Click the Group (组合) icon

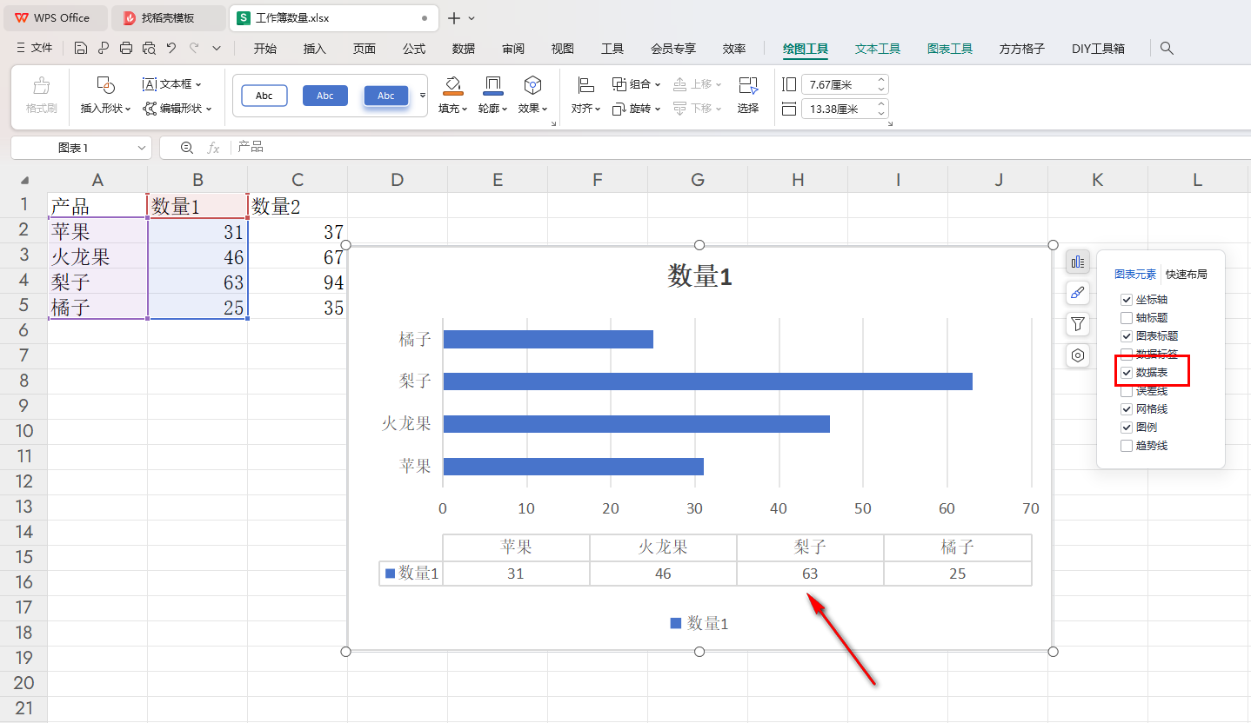point(619,84)
